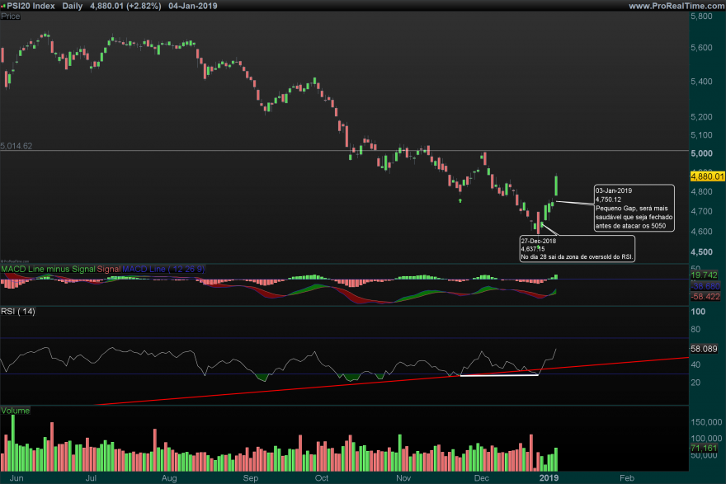Select the 03-Jan-2019 gap annotation box

[634, 209]
